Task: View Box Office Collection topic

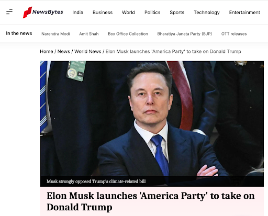Action: (x=128, y=33)
